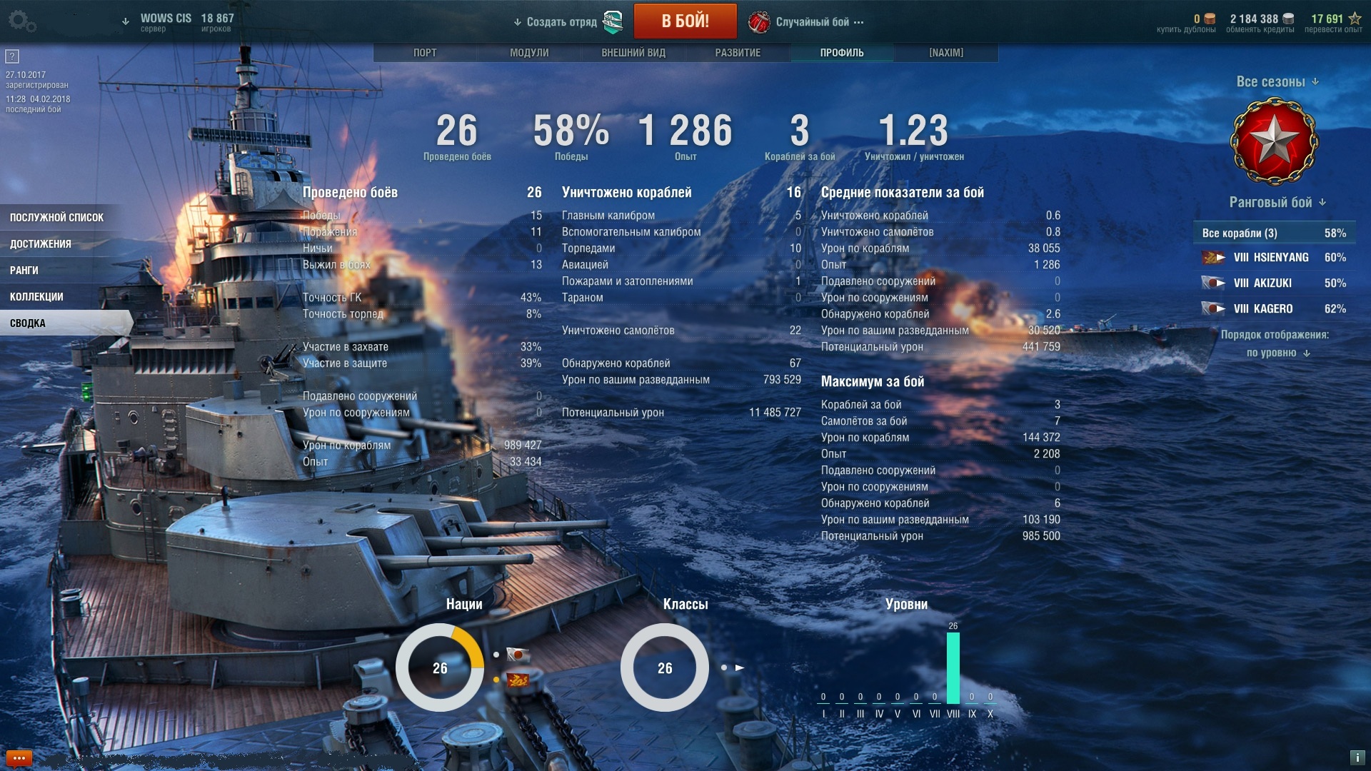1371x771 pixels.
Task: Select the VIII Kagero ship row
Action: 1274,308
